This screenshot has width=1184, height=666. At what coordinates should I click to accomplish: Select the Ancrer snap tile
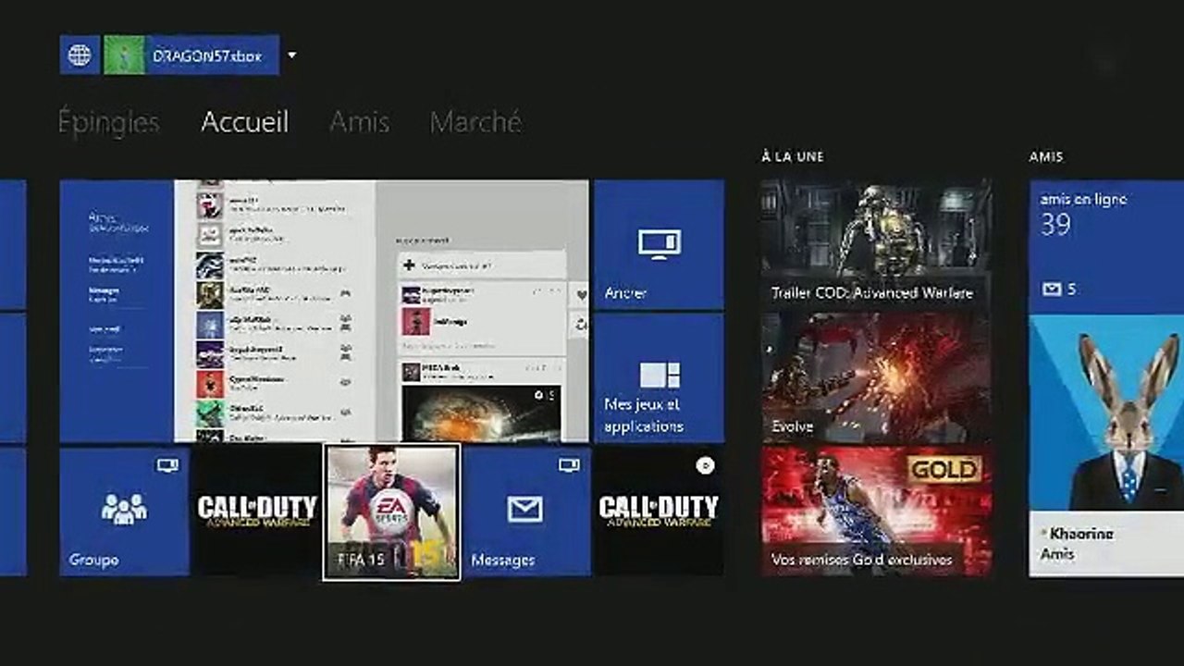(659, 244)
